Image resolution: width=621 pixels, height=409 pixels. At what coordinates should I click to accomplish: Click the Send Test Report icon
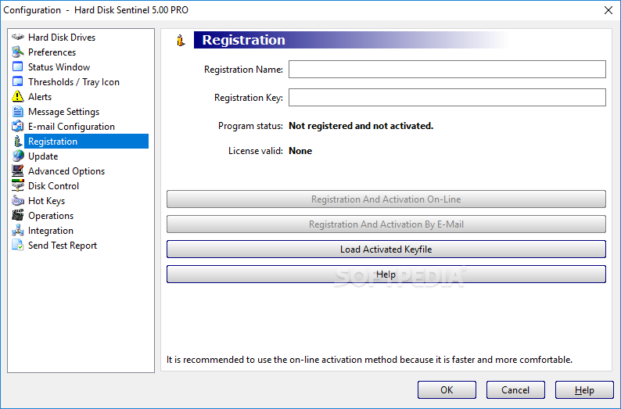click(18, 245)
